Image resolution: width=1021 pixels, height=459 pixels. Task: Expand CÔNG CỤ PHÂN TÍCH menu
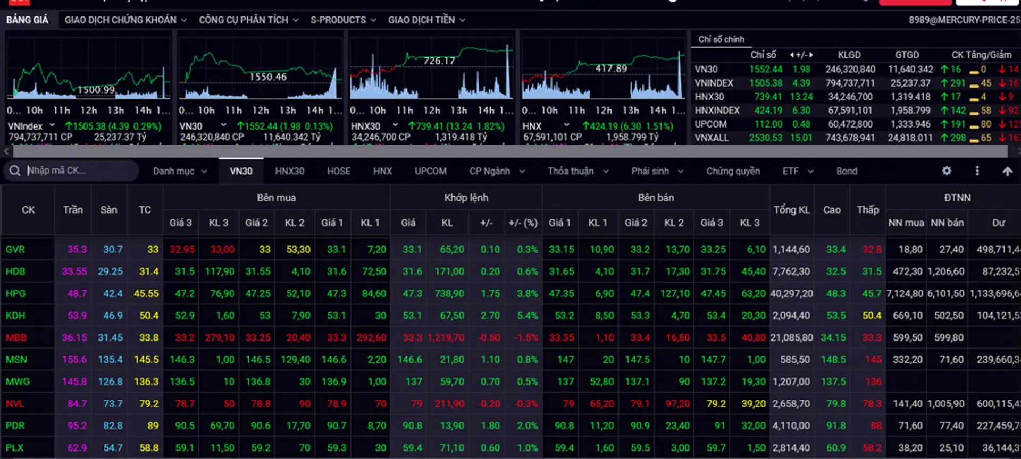click(248, 20)
